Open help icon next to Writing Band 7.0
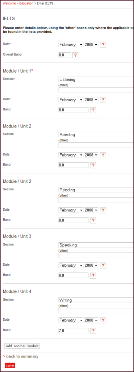Screen dimensions: 134x372 pos(93,331)
